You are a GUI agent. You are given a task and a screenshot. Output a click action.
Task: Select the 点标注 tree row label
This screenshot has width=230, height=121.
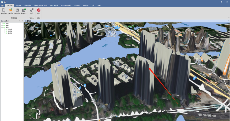click(x=10, y=29)
